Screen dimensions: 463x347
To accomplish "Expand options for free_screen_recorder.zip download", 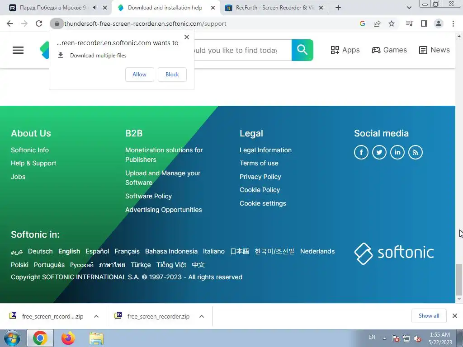I will (x=202, y=316).
